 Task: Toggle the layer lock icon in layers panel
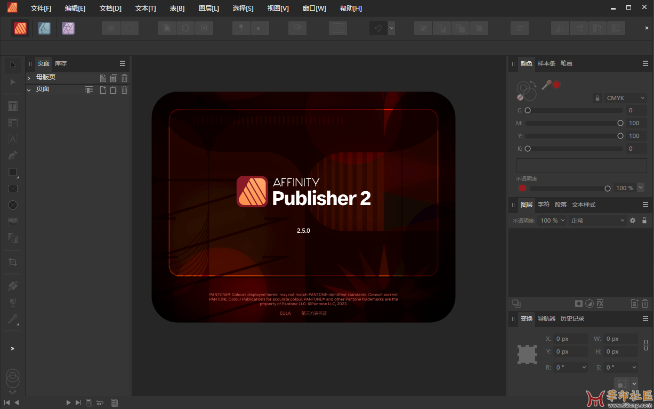coord(644,220)
